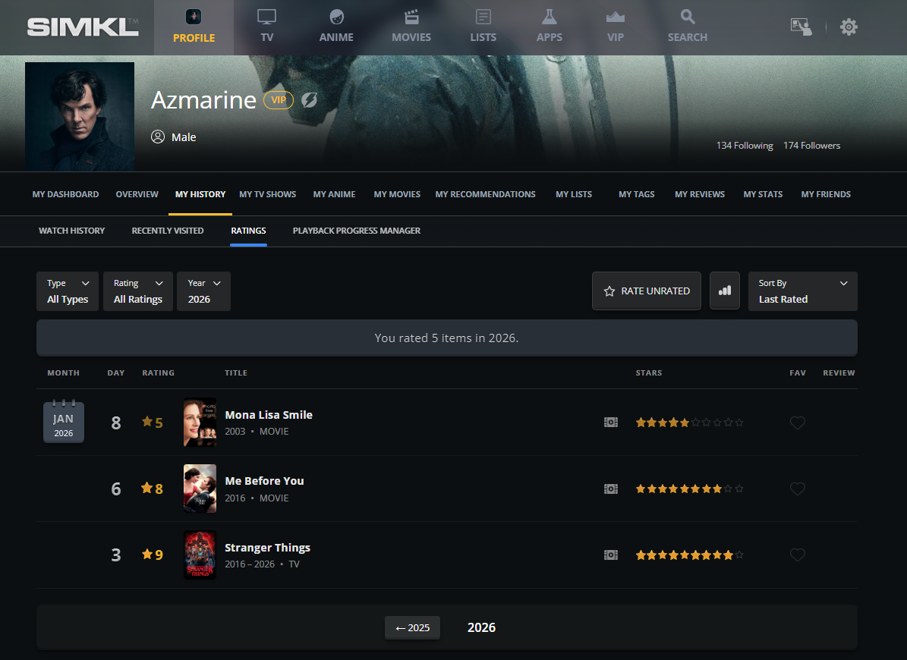
Task: Open the settings gear icon
Action: 849,27
